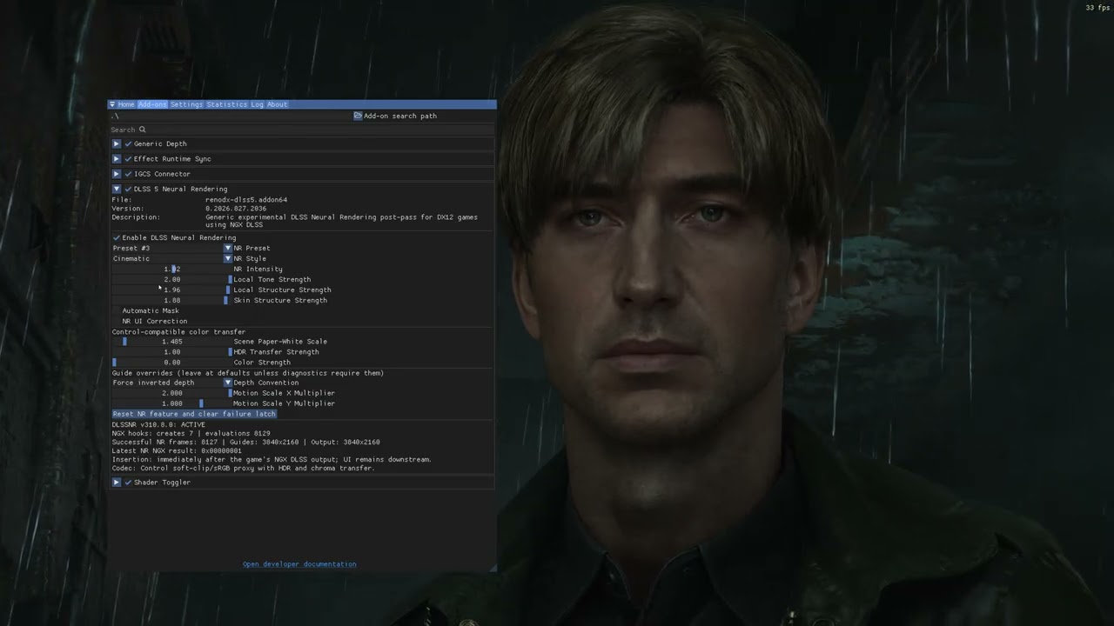Disable the DLSS 5 Neural Rendering add-on
The image size is (1114, 626).
(128, 189)
